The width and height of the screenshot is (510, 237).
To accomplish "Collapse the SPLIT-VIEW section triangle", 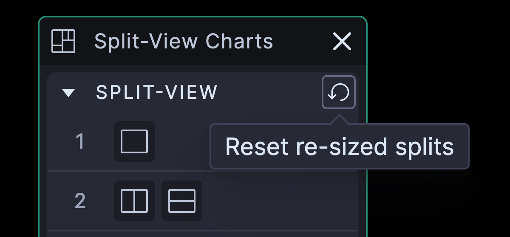I will [x=68, y=93].
